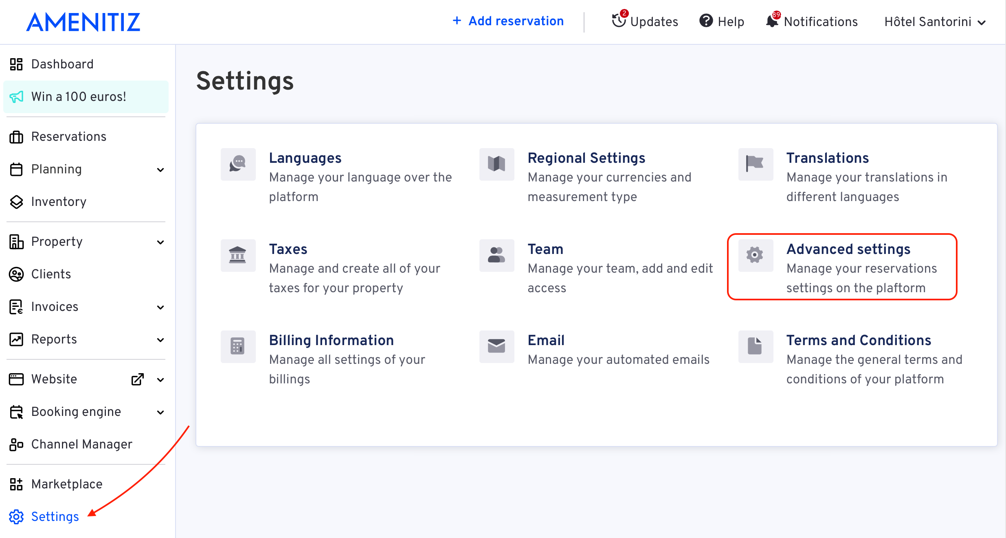The image size is (1006, 538).
Task: Open the Hôtel Santorini account dropdown
Action: click(935, 22)
